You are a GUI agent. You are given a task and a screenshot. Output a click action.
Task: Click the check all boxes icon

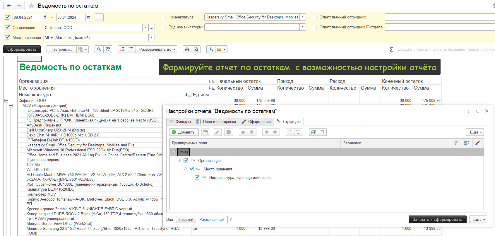314,132
